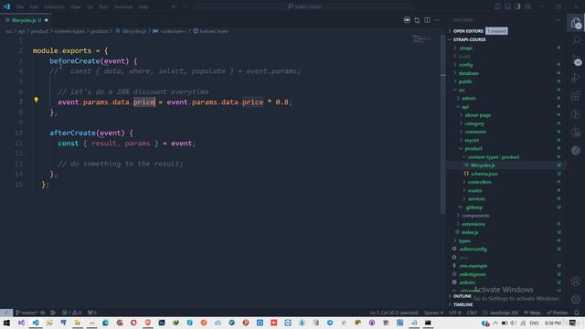Open the Manage gear icon

576,299
